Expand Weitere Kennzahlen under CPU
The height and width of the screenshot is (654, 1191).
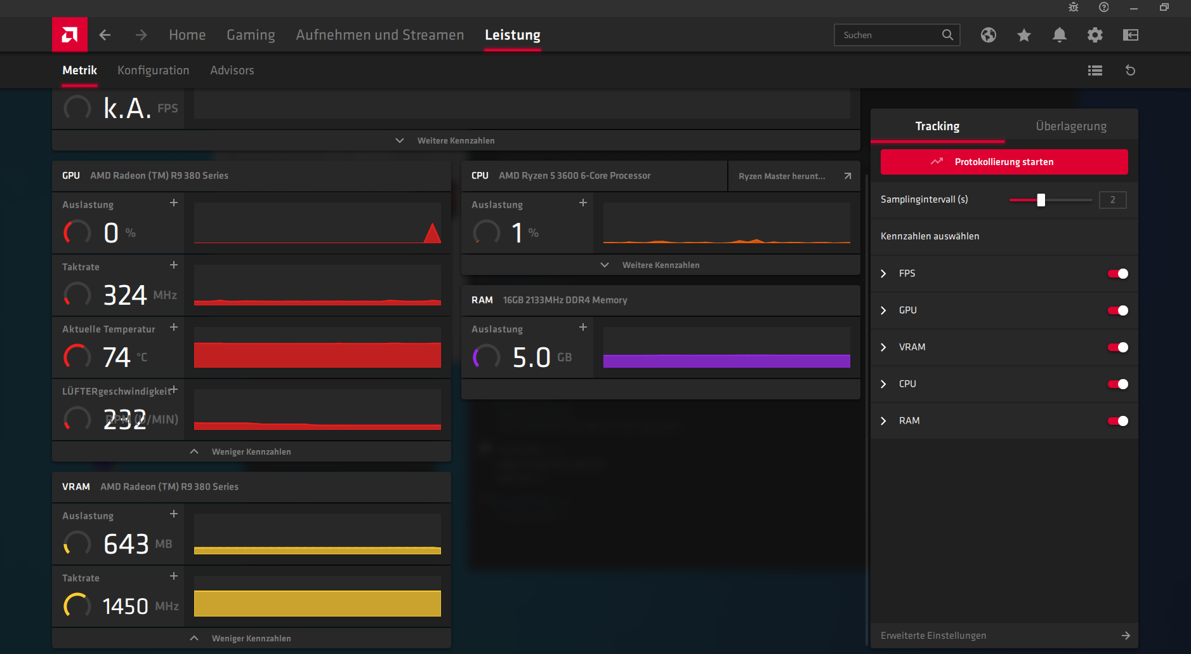(x=661, y=265)
